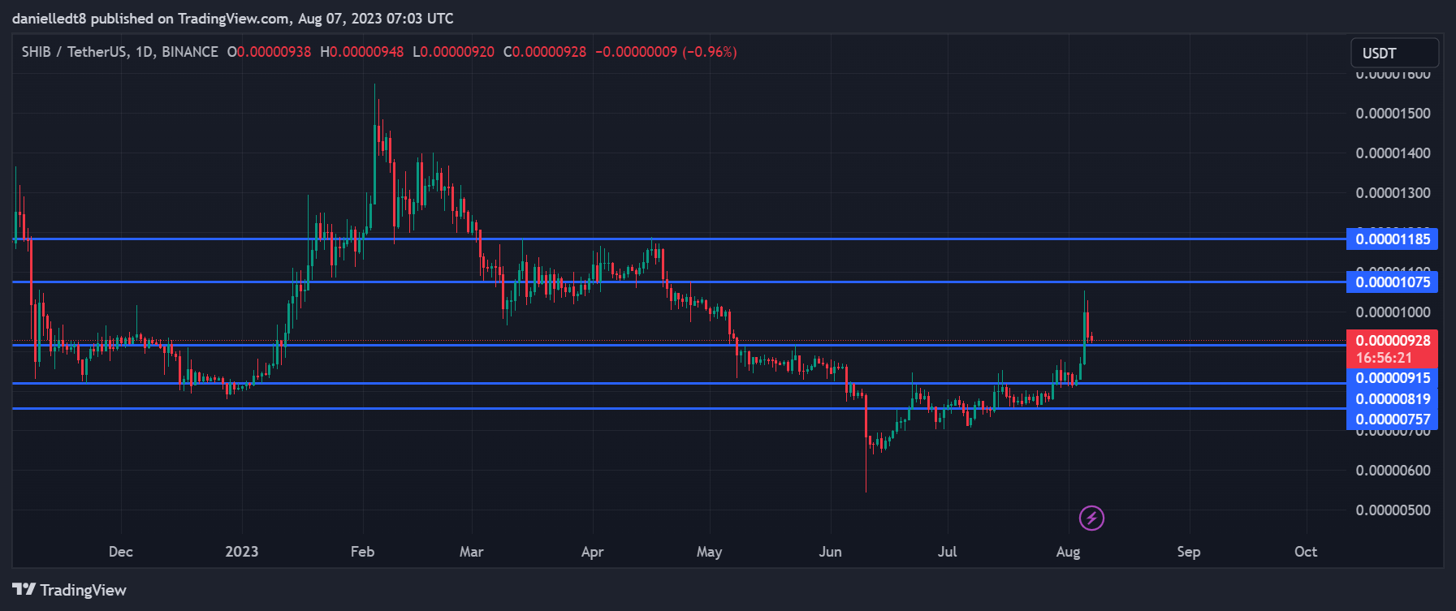The image size is (1456, 611).
Task: Click the publish info header text
Action: click(233, 19)
